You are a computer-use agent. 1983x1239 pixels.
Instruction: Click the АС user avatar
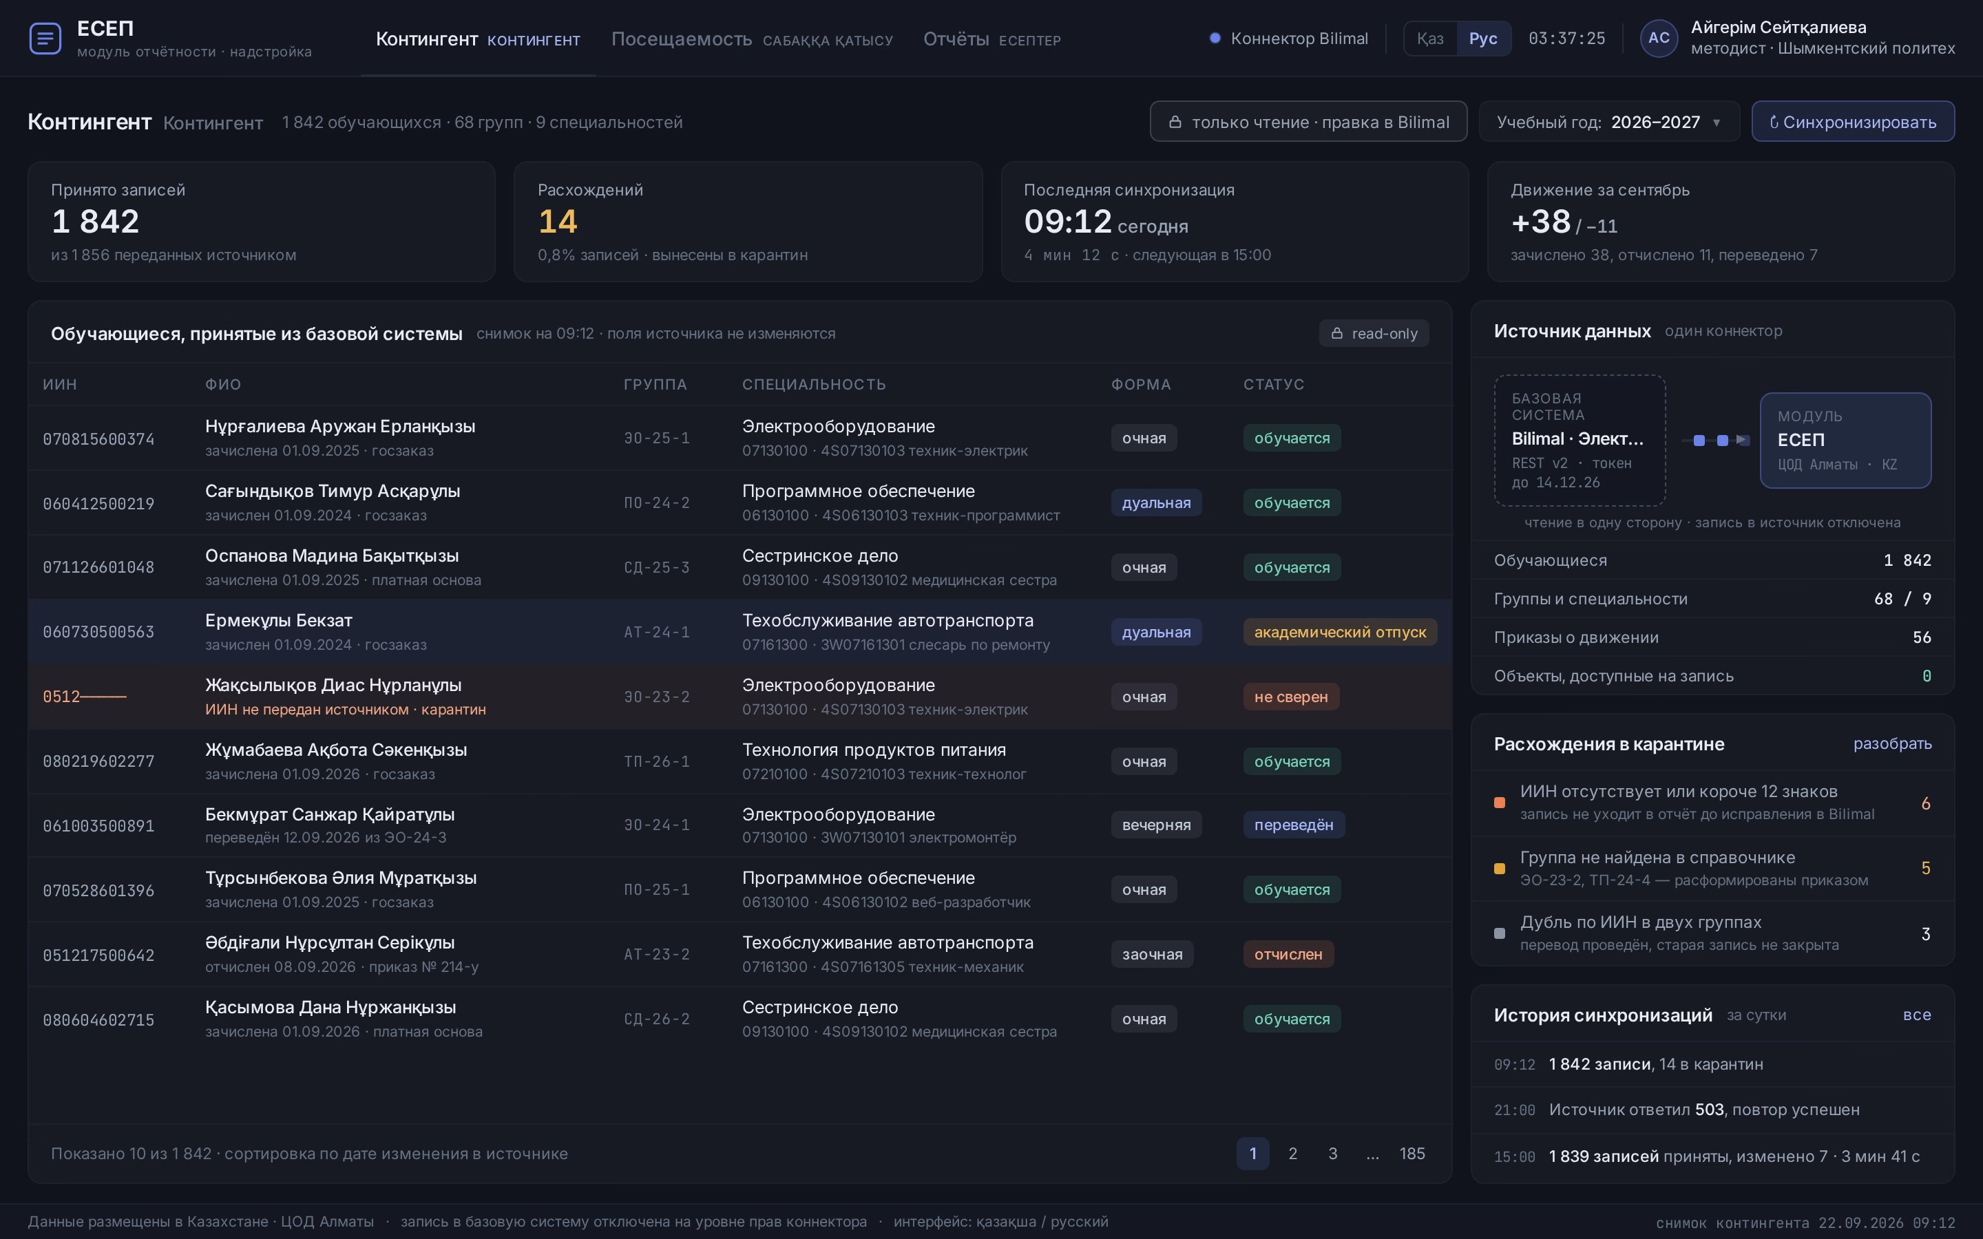pyautogui.click(x=1659, y=39)
